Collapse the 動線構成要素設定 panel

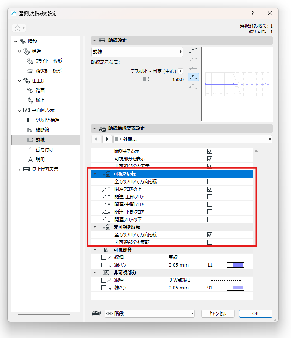click(x=94, y=129)
